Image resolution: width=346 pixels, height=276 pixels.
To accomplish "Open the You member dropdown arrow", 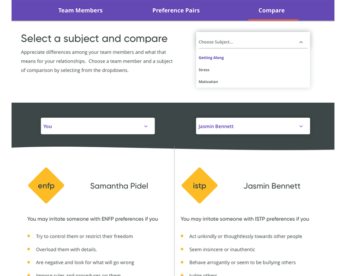I will tap(146, 126).
